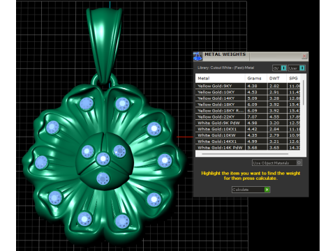Close the Metal Weights panel
Screen dimensions: 335x251
pyautogui.click(x=304, y=56)
